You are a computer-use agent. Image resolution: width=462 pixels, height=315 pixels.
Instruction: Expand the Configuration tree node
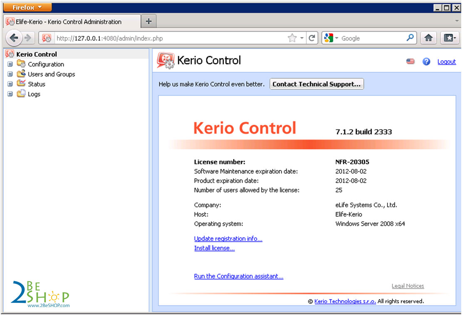pos(10,64)
